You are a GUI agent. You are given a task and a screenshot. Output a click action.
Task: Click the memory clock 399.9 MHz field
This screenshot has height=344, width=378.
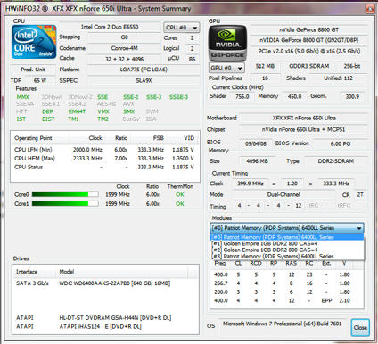(x=251, y=184)
